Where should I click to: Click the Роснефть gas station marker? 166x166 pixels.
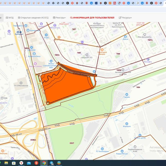pyautogui.click(x=148, y=59)
